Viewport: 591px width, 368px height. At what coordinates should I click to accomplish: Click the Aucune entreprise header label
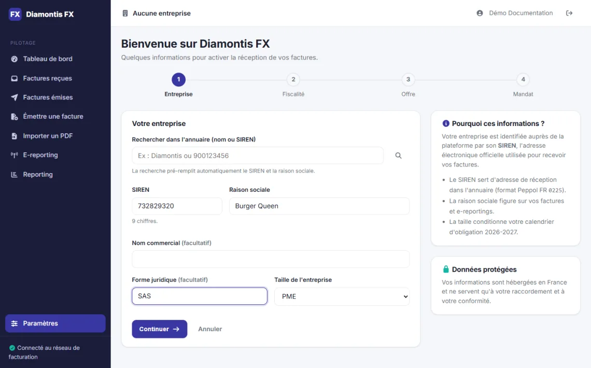tap(162, 13)
